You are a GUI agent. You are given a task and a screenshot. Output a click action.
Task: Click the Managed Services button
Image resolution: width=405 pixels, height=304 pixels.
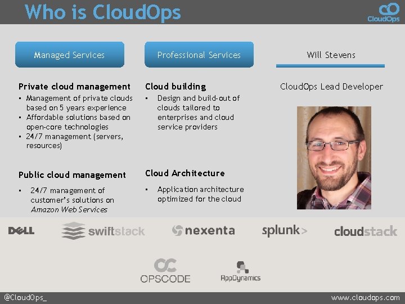tap(70, 55)
